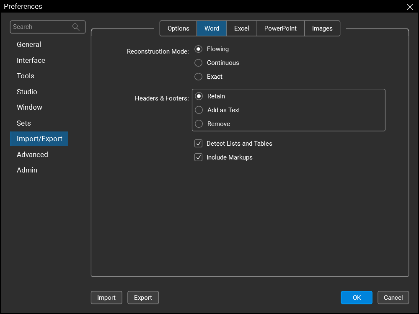Toggle Detect Lists and Tables checkbox

click(199, 144)
